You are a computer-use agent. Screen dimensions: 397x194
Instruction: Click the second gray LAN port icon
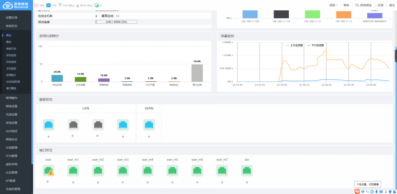coord(98,125)
